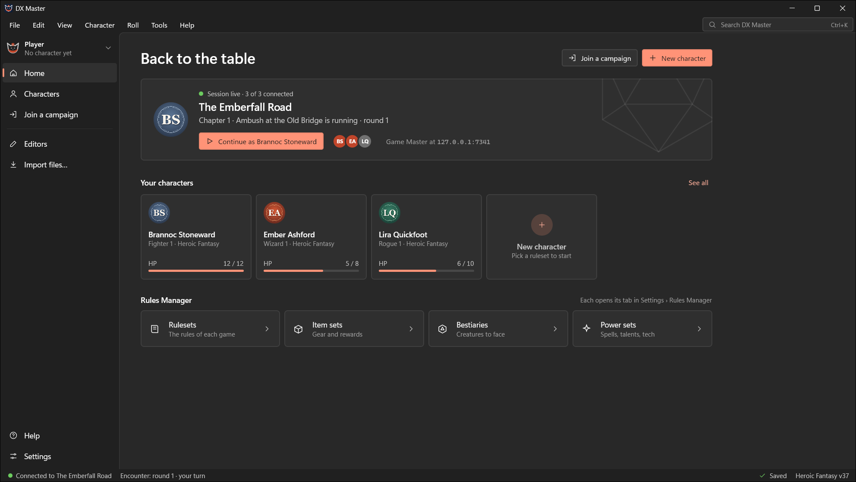Viewport: 856px width, 482px height.
Task: Open the Roll menu
Action: [133, 25]
